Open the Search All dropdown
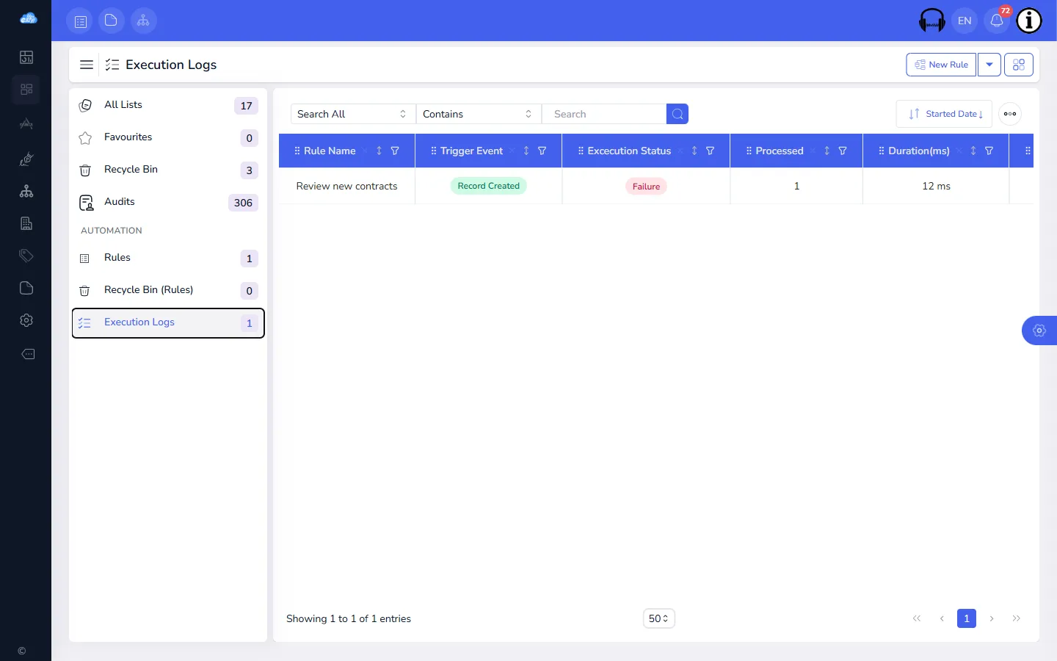 [x=353, y=114]
